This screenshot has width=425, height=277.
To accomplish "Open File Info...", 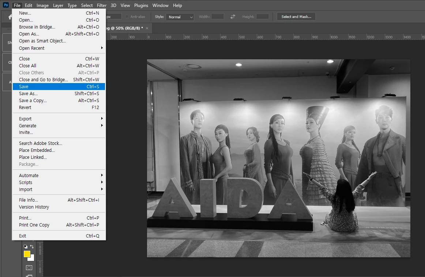I will tap(59, 200).
